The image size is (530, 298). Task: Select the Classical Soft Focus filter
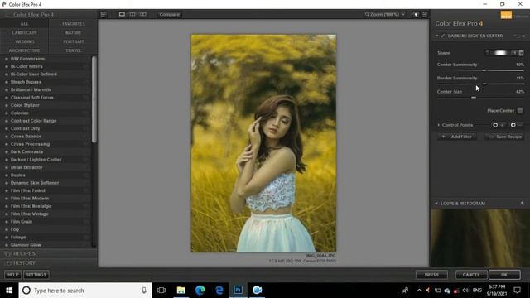[x=31, y=98]
